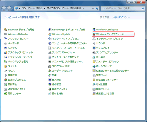This screenshot has height=122, width=147.
Task: Open the フォルダー オプション link
Action: pyautogui.click(x=108, y=61)
